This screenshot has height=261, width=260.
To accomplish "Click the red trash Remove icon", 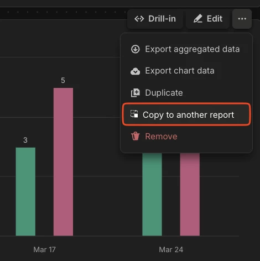I will [136, 136].
